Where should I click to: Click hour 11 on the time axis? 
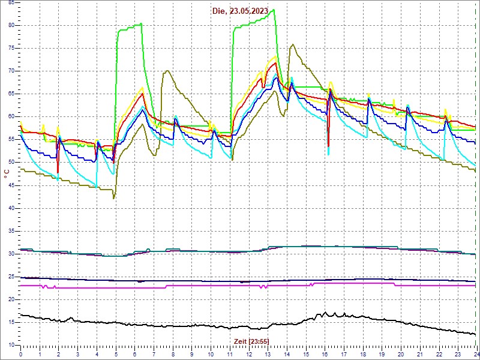tap(229, 354)
